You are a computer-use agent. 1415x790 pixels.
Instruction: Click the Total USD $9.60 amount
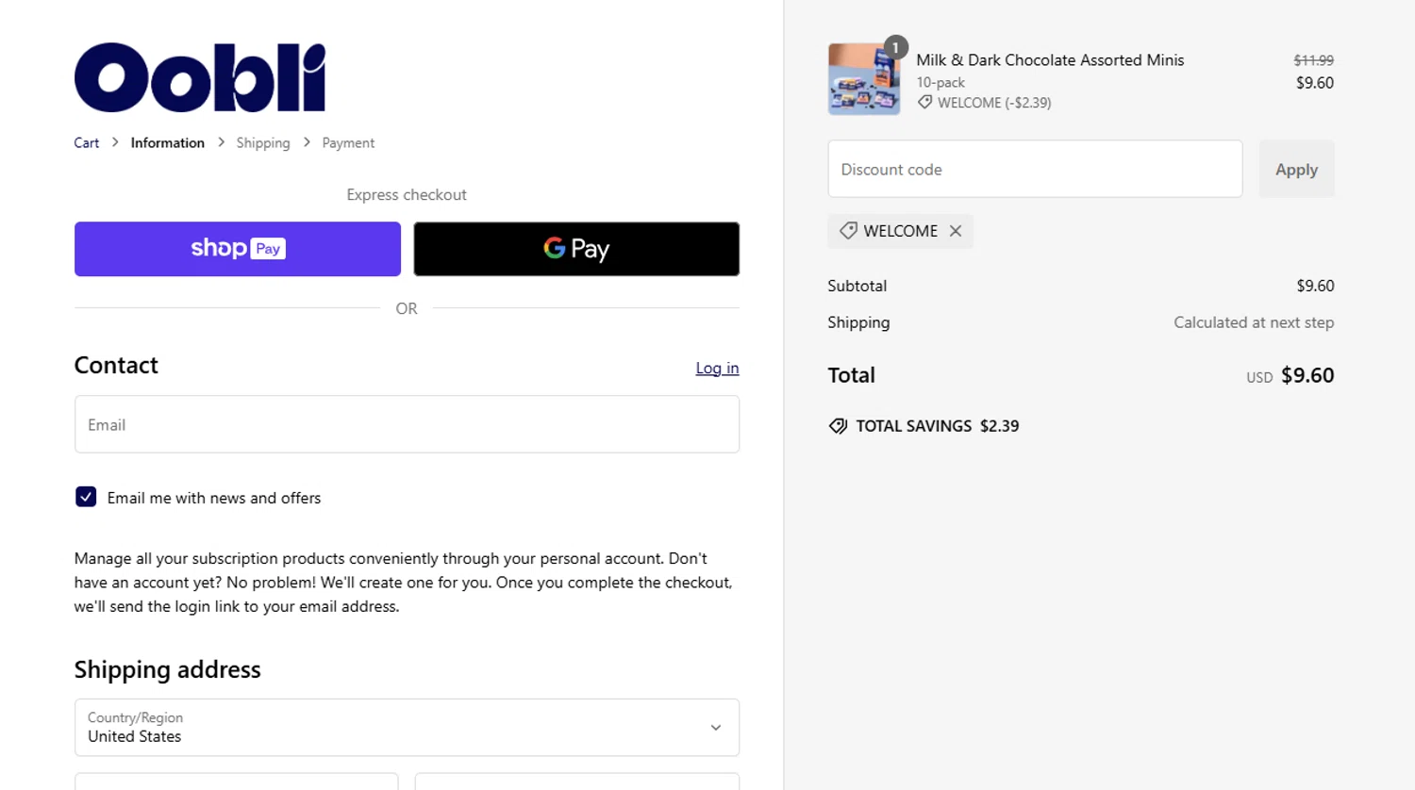tap(1290, 375)
